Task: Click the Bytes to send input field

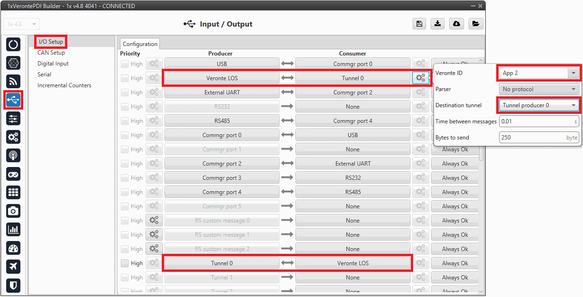Action: [x=533, y=138]
